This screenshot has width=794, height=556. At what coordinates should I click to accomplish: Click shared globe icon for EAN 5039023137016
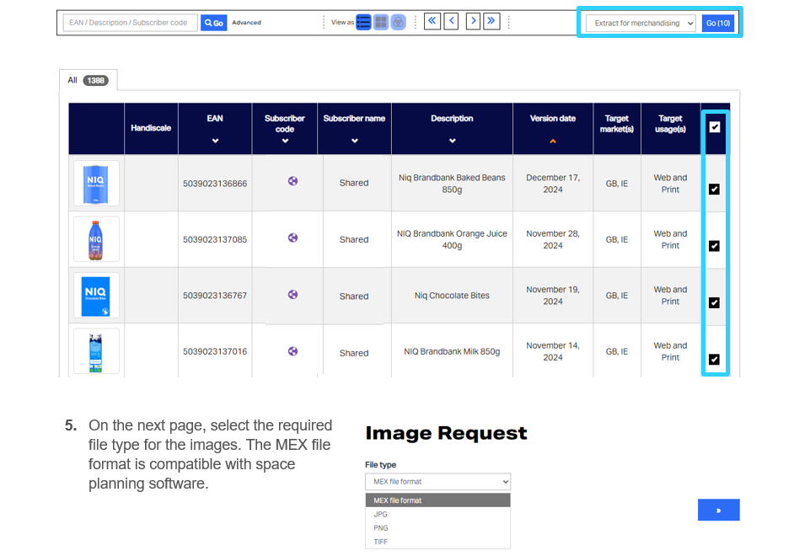point(292,351)
